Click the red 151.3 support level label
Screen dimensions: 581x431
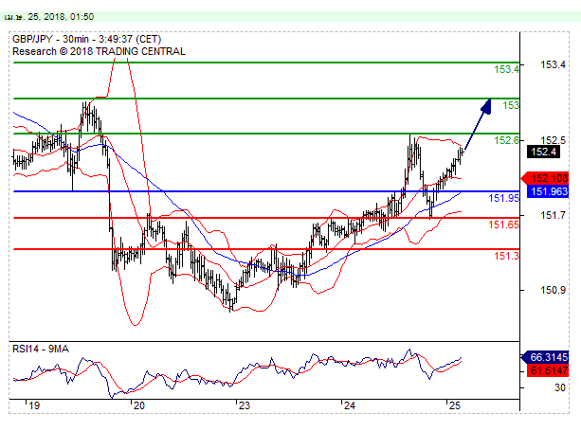tap(506, 256)
